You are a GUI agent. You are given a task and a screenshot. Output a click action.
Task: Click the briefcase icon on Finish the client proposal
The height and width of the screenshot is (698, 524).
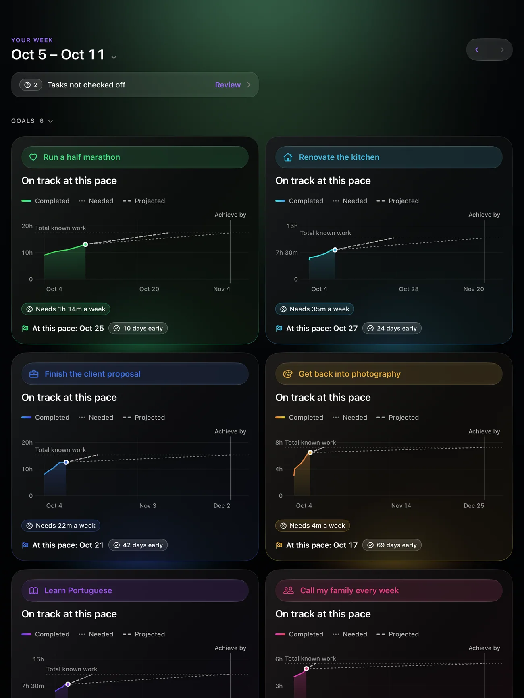click(x=34, y=374)
